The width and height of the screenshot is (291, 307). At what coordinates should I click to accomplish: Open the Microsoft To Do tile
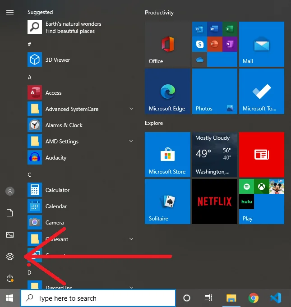(262, 91)
